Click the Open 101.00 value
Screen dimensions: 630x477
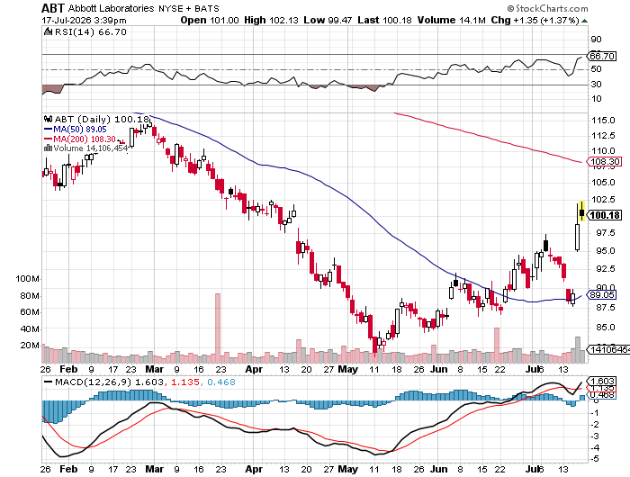click(210, 20)
